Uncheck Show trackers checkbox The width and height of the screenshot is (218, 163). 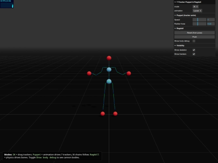tap(194, 54)
